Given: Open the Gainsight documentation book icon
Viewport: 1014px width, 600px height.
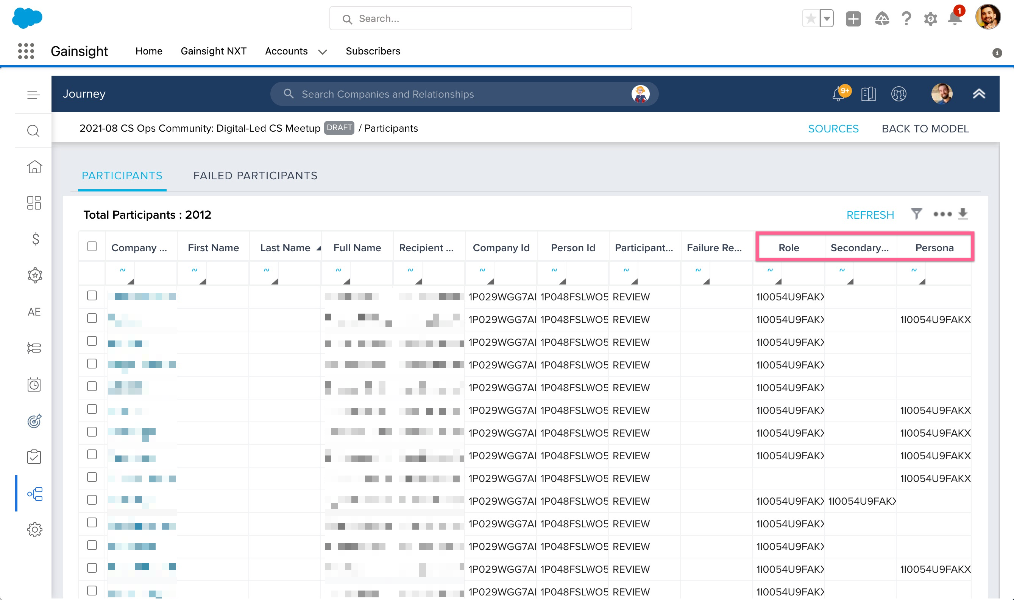Looking at the screenshot, I should [x=868, y=94].
